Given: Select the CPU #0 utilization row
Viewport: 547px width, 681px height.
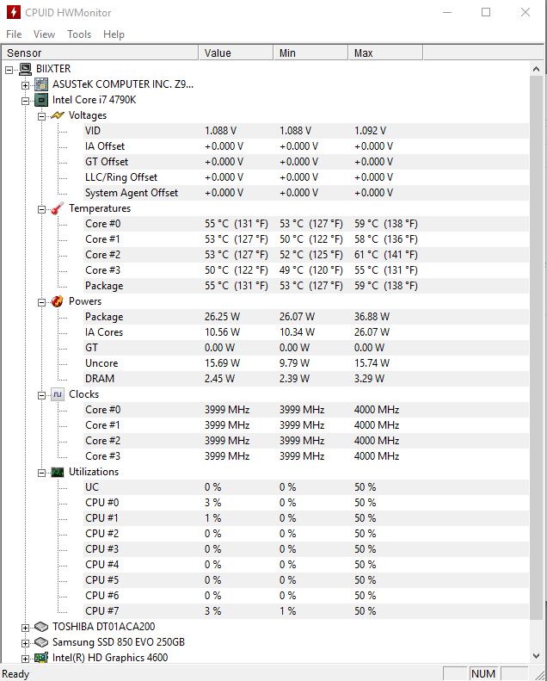Looking at the screenshot, I should click(306, 503).
